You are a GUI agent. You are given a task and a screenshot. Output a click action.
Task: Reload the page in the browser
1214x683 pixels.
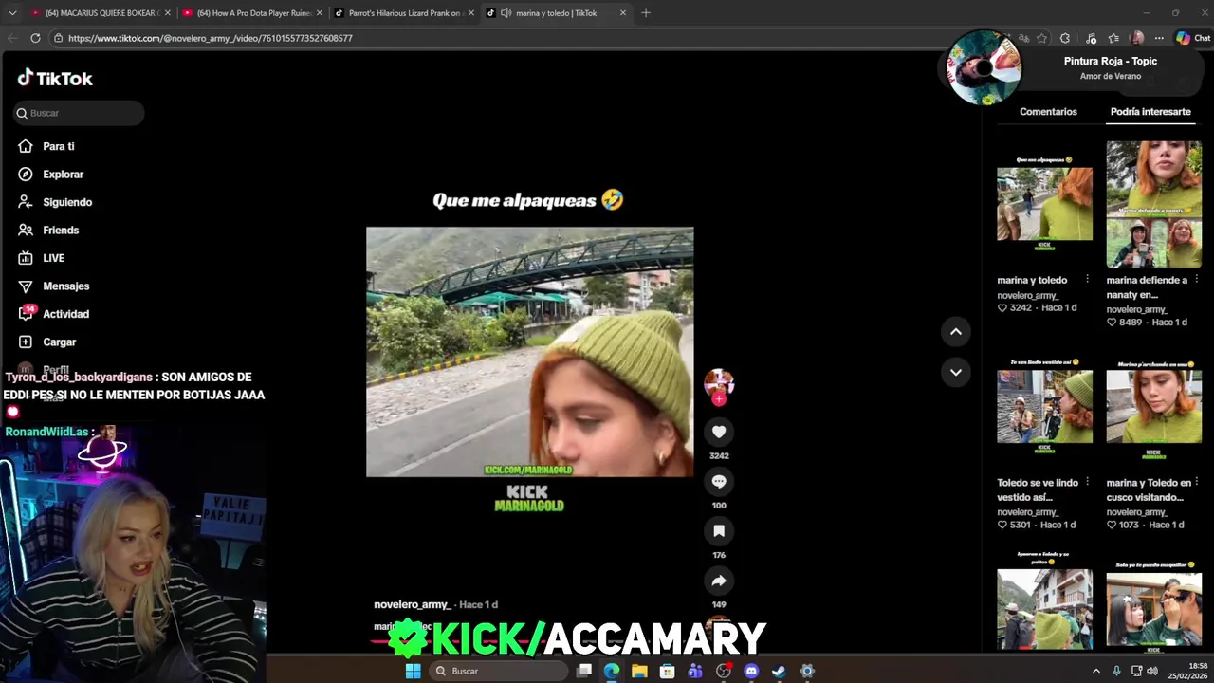(x=35, y=38)
